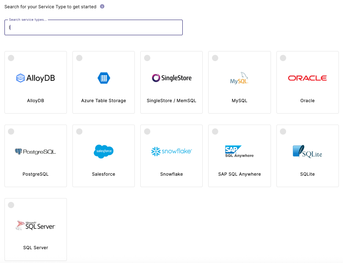
Task: Click the Azure Table Storage hexagon icon
Action: (x=103, y=78)
